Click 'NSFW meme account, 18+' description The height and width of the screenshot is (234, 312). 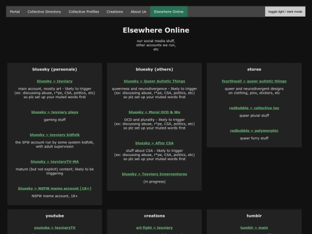pyautogui.click(x=55, y=196)
